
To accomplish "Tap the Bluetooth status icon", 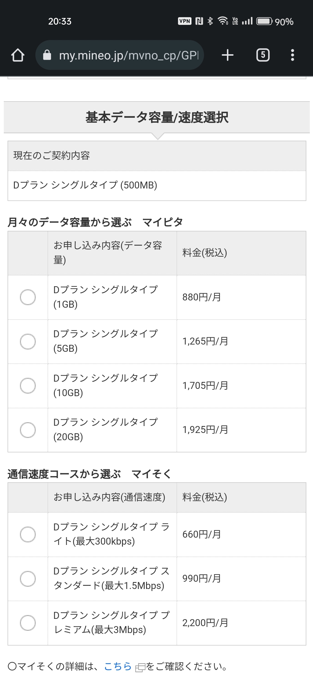I will coord(210,21).
